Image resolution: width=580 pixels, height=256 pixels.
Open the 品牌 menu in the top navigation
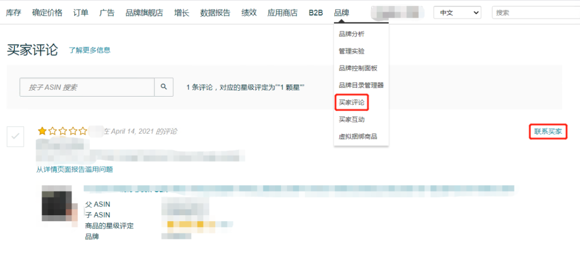pyautogui.click(x=341, y=13)
